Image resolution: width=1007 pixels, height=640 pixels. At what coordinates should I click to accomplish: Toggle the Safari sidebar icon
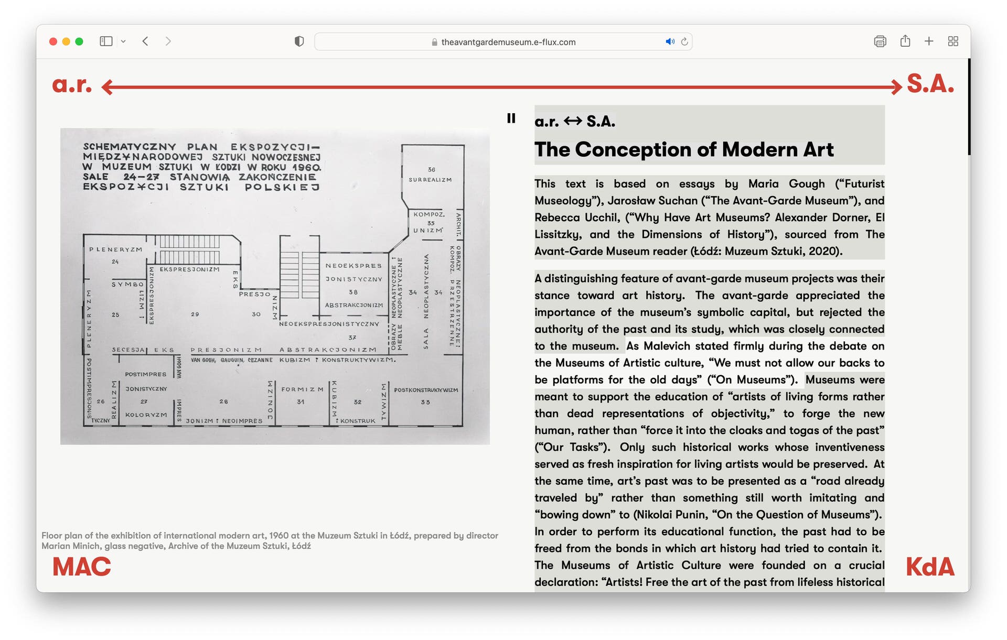106,41
